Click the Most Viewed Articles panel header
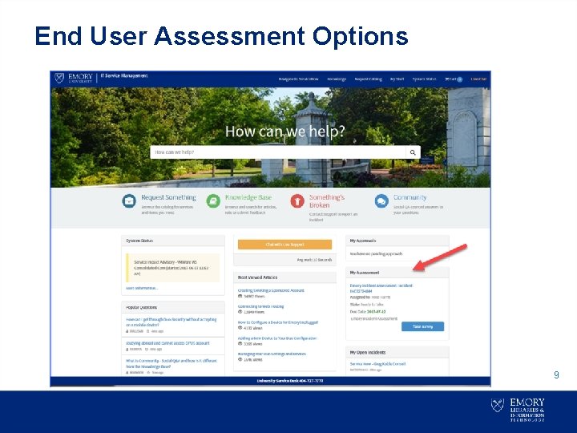The image size is (577, 433). [x=284, y=277]
